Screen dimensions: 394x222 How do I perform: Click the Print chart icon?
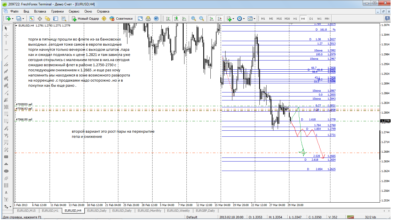(x=148, y=19)
